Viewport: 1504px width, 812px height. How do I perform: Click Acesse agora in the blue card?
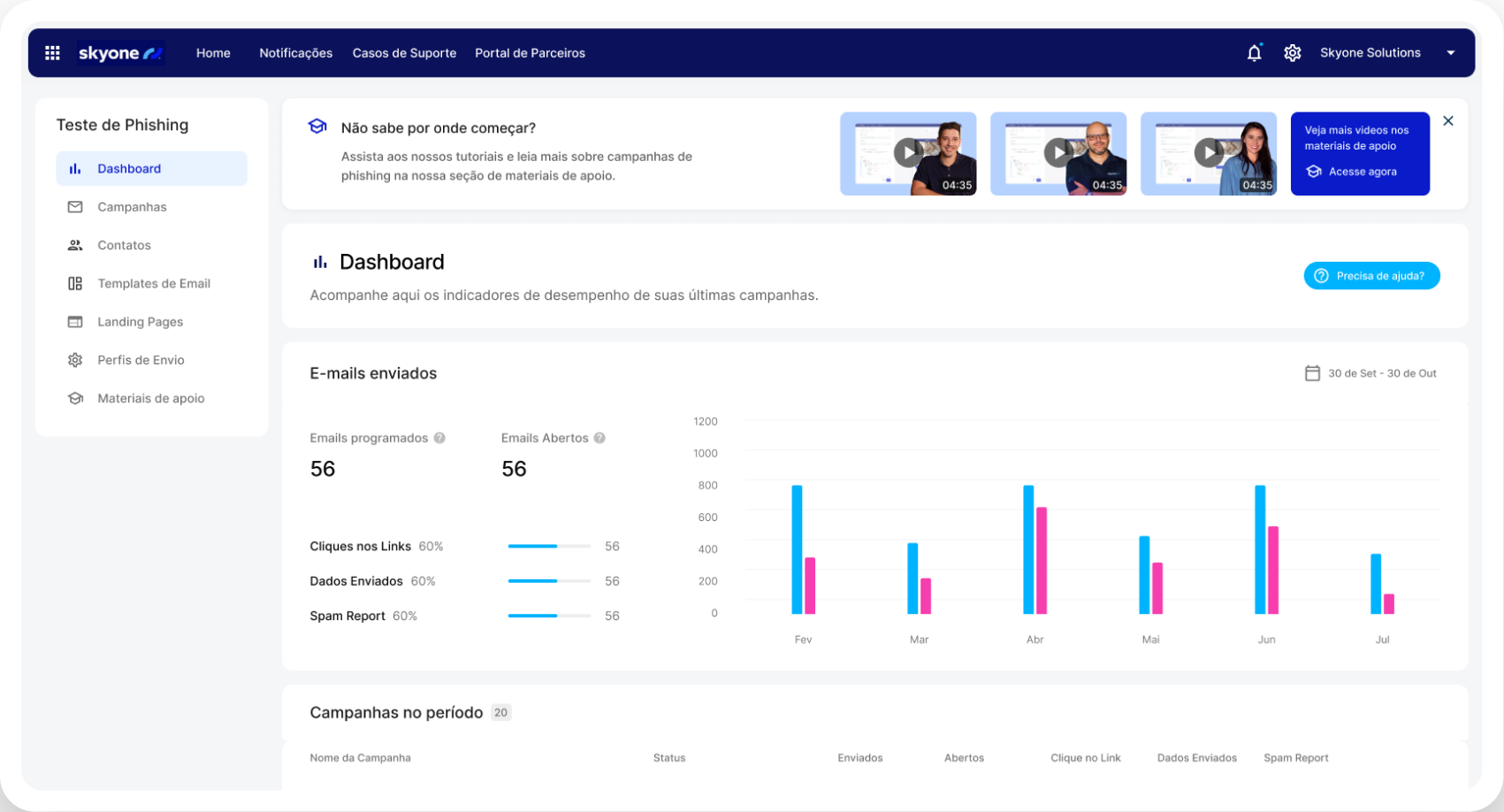(1362, 172)
